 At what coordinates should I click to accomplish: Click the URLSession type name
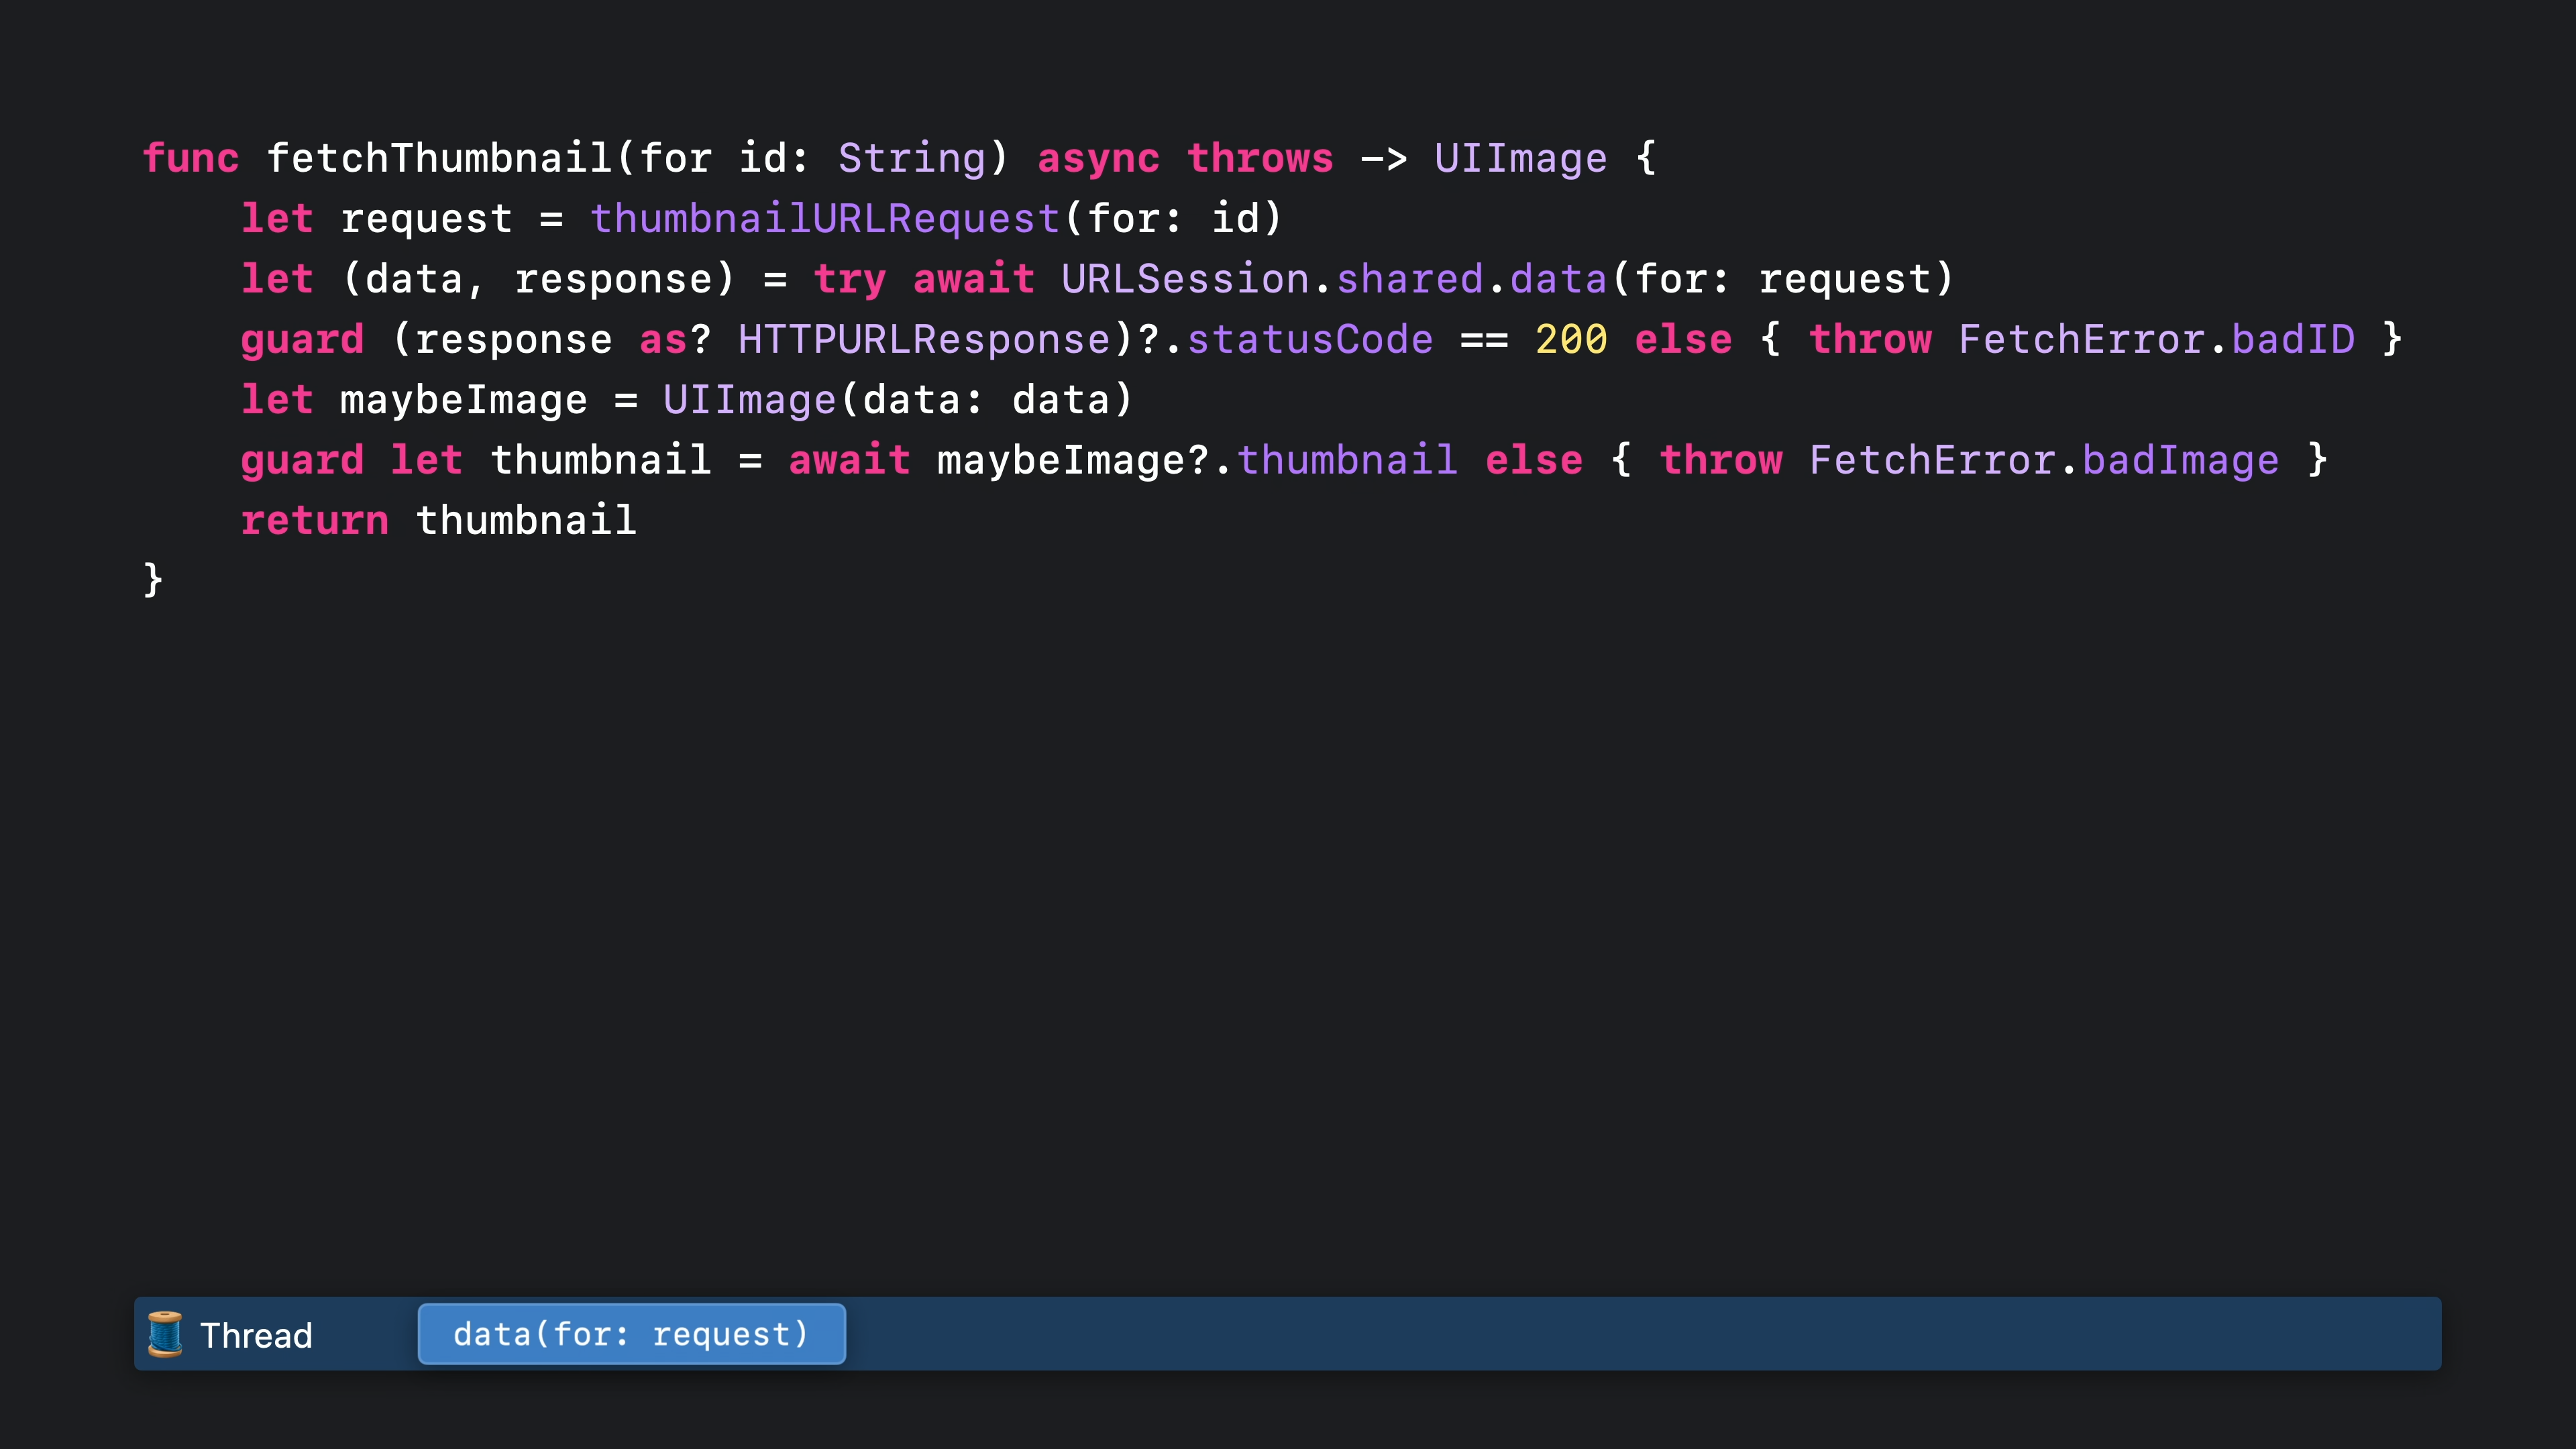[x=1185, y=279]
